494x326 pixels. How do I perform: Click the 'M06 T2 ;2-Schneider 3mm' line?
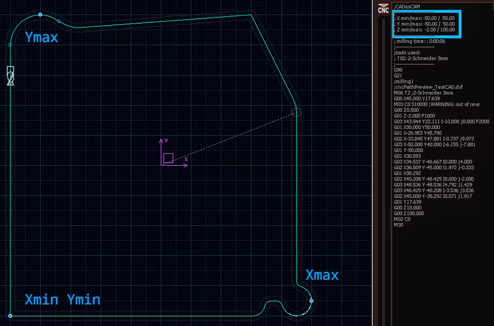click(424, 93)
